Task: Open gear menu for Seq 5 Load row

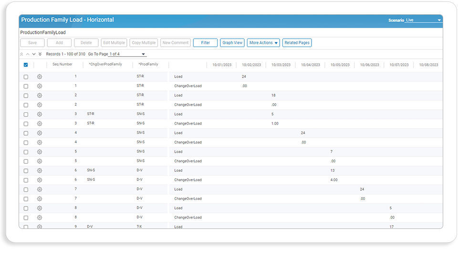Action: click(x=40, y=152)
